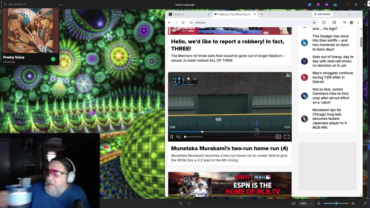Click the green saved checkmark in Spotify

tap(53, 59)
